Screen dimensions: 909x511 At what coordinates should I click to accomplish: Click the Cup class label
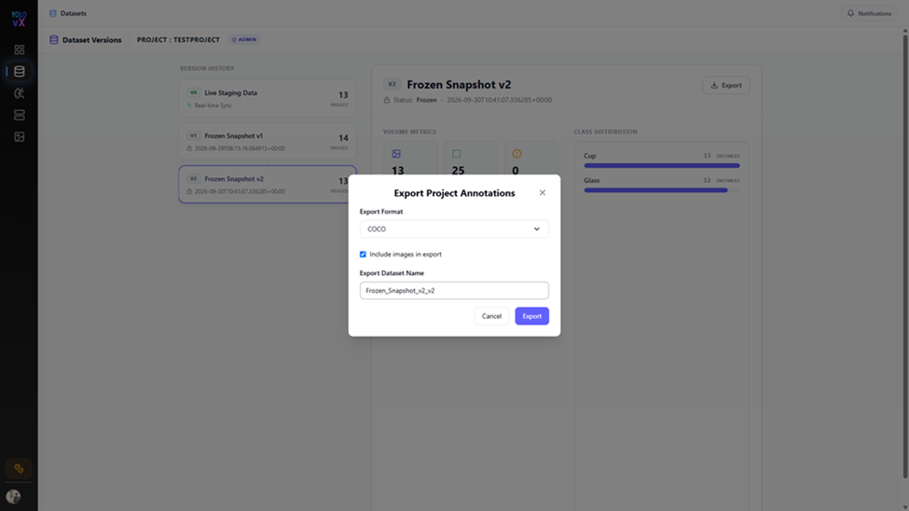[589, 156]
